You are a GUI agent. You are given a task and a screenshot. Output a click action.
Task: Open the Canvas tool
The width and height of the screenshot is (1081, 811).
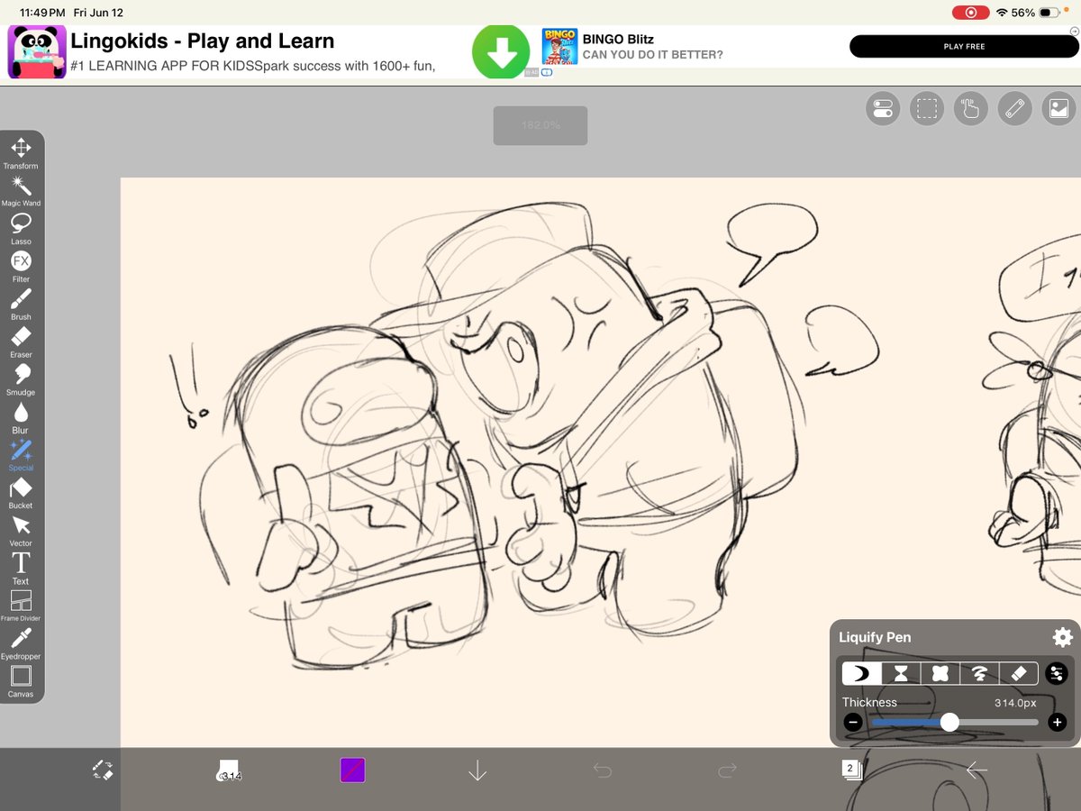(x=21, y=682)
